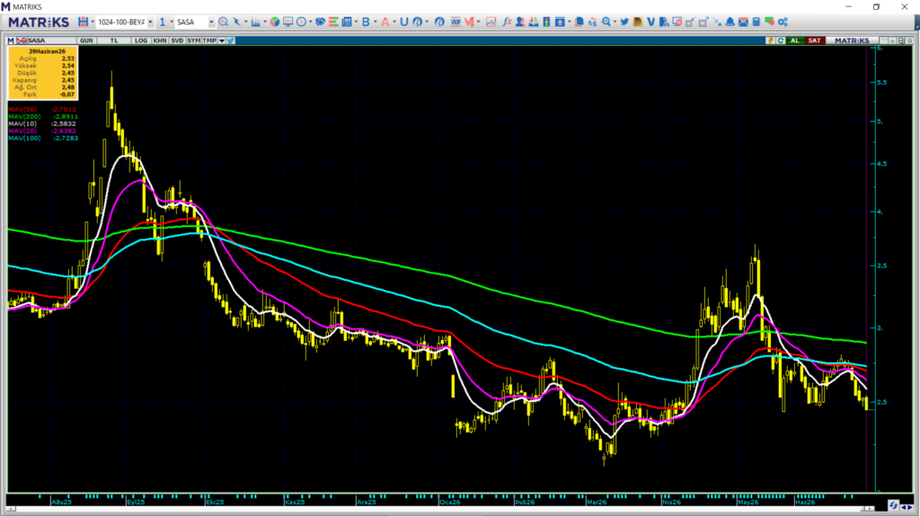Toggle the TMP chart option
This screenshot has width=920, height=517.
(209, 40)
